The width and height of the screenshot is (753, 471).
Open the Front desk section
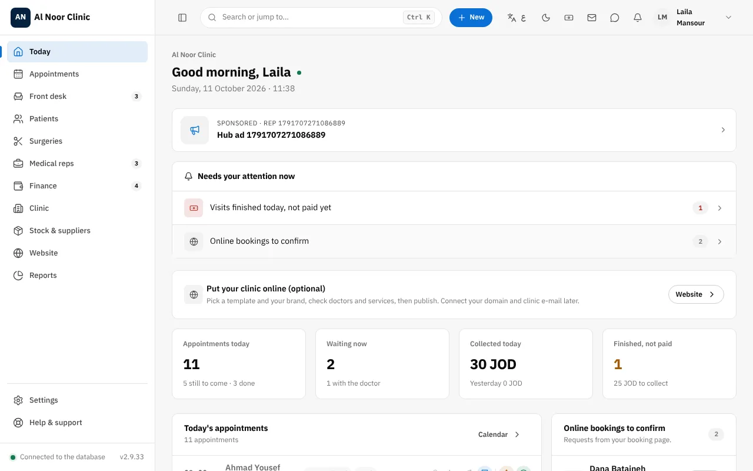[x=77, y=97]
